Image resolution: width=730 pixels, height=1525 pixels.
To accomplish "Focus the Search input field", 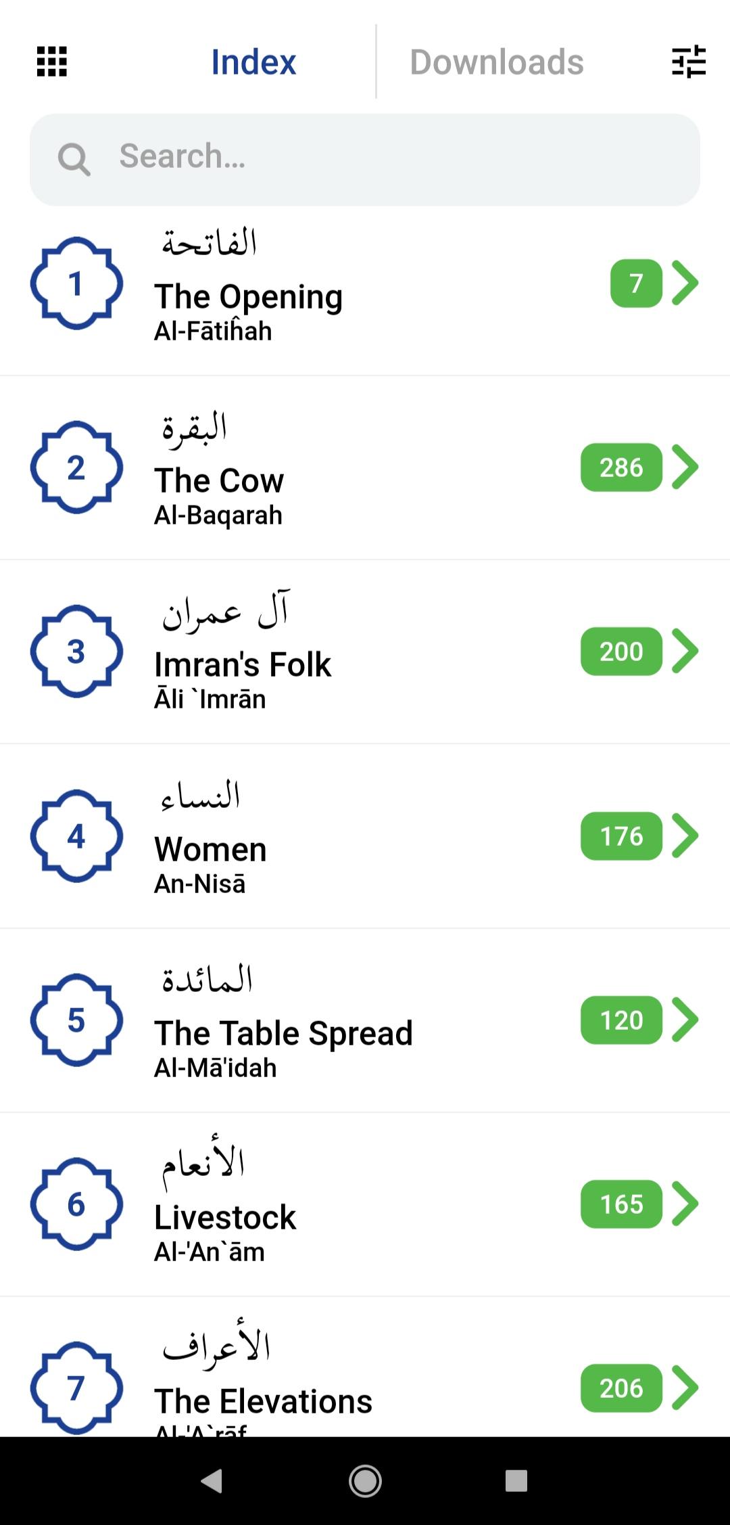I will click(365, 160).
